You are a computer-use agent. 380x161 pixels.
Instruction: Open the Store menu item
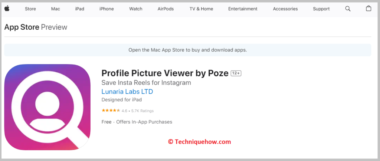pos(30,9)
